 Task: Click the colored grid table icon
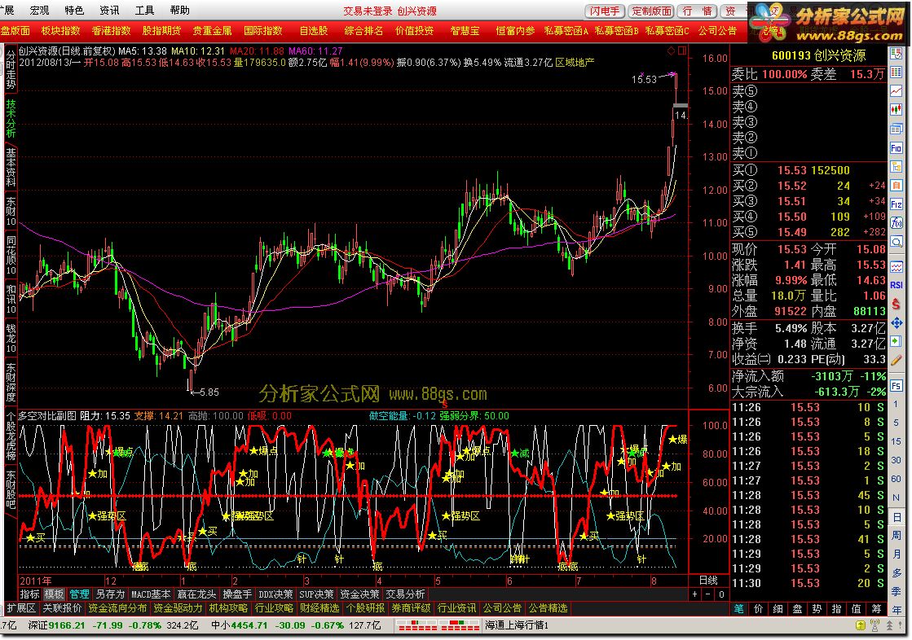click(897, 72)
